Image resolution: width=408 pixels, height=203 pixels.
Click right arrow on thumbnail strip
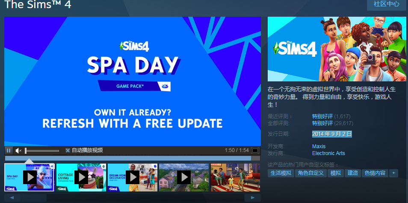253,198
